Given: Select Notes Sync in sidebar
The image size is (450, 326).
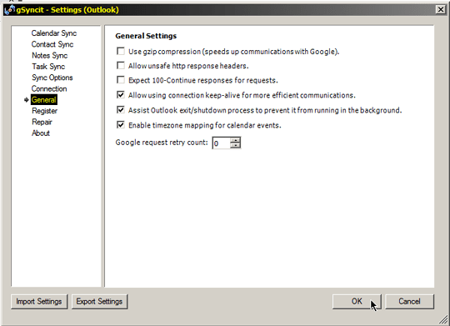Looking at the screenshot, I should (49, 55).
